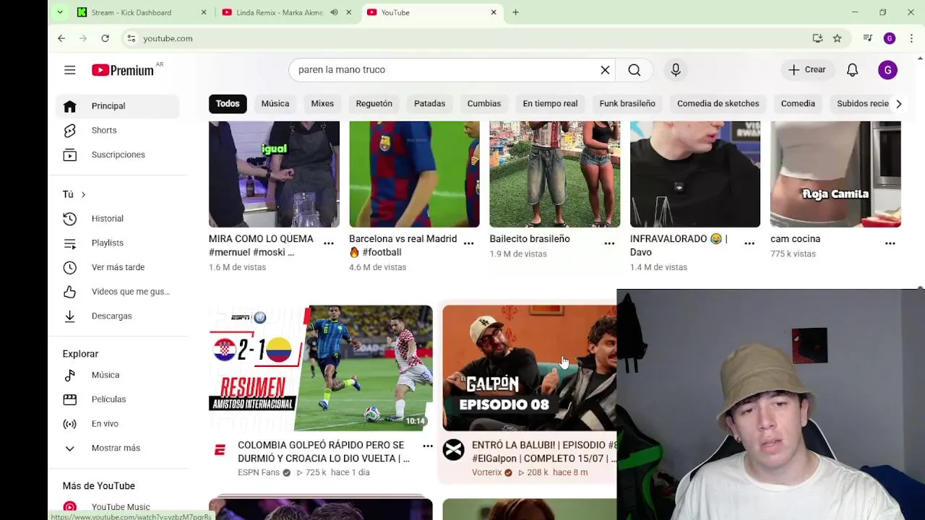Expand the Tú section

pyautogui.click(x=74, y=194)
